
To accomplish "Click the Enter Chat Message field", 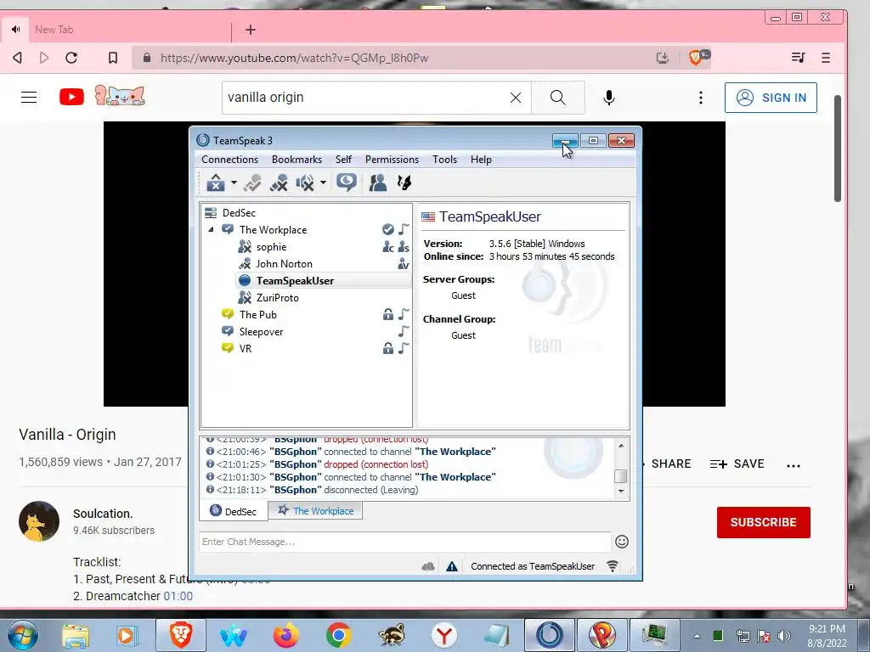I will coord(404,542).
